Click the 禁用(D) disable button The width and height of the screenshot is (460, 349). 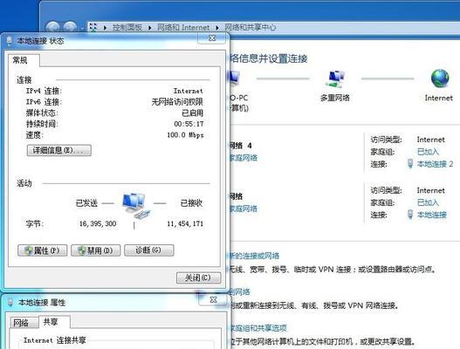(96, 250)
